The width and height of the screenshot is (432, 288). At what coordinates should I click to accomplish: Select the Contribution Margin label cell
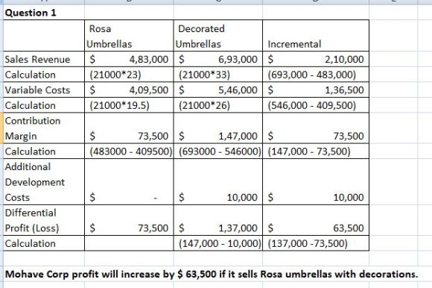(44, 128)
